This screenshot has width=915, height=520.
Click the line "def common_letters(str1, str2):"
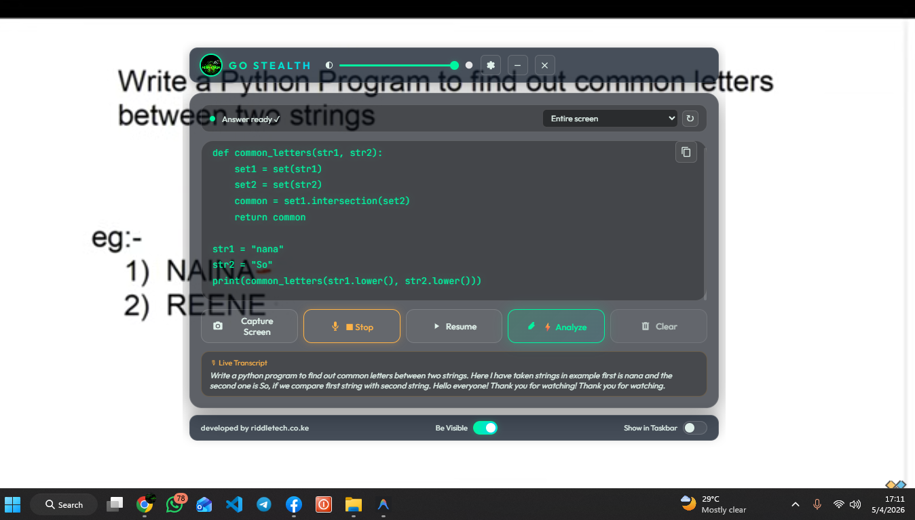(x=297, y=153)
